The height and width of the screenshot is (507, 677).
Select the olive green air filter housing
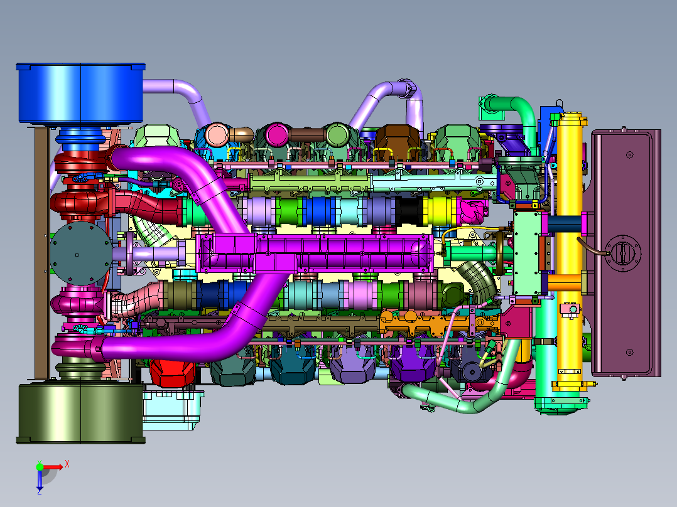coord(81,414)
